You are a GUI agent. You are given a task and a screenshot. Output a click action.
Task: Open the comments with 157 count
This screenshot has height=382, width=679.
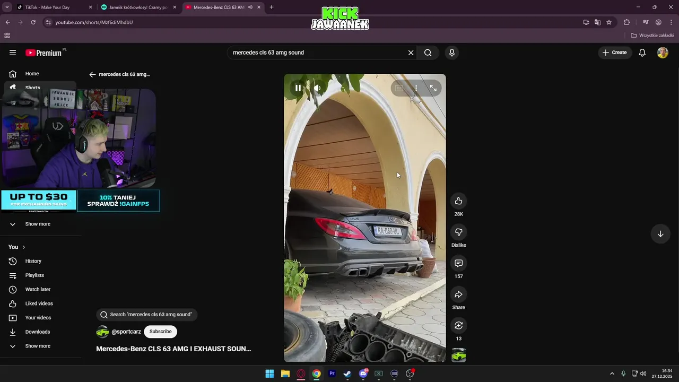[459, 263]
